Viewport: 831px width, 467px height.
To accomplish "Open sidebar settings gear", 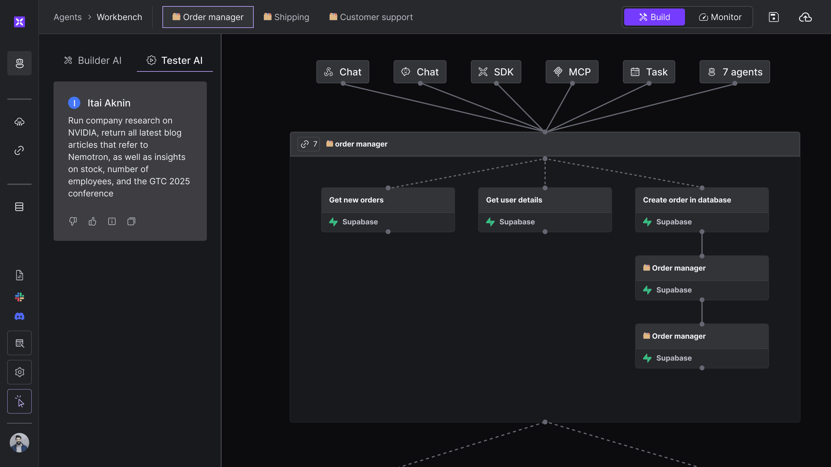I will pos(19,372).
